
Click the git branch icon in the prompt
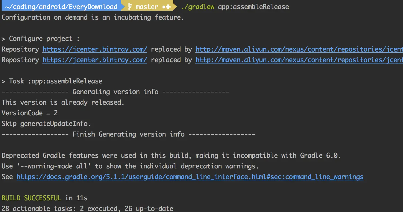click(130, 7)
